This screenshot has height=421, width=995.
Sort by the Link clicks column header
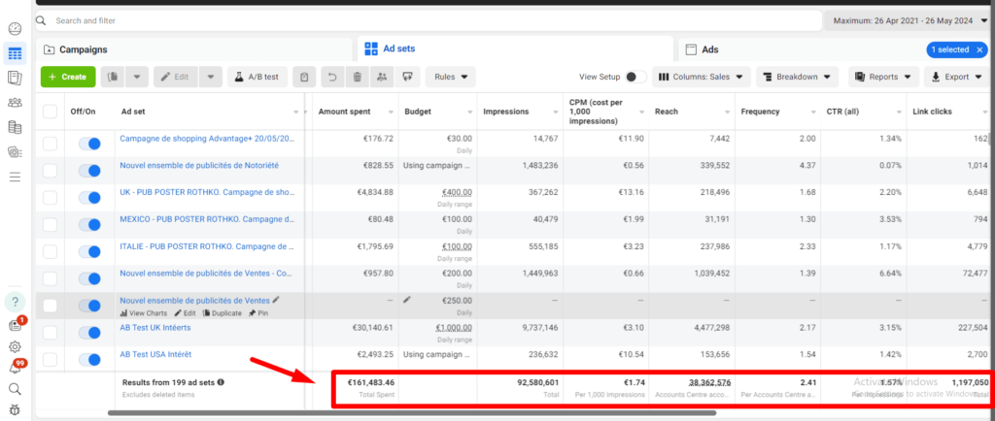point(934,112)
